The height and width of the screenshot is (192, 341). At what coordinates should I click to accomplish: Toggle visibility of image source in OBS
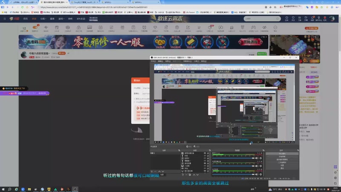[x=205, y=166]
